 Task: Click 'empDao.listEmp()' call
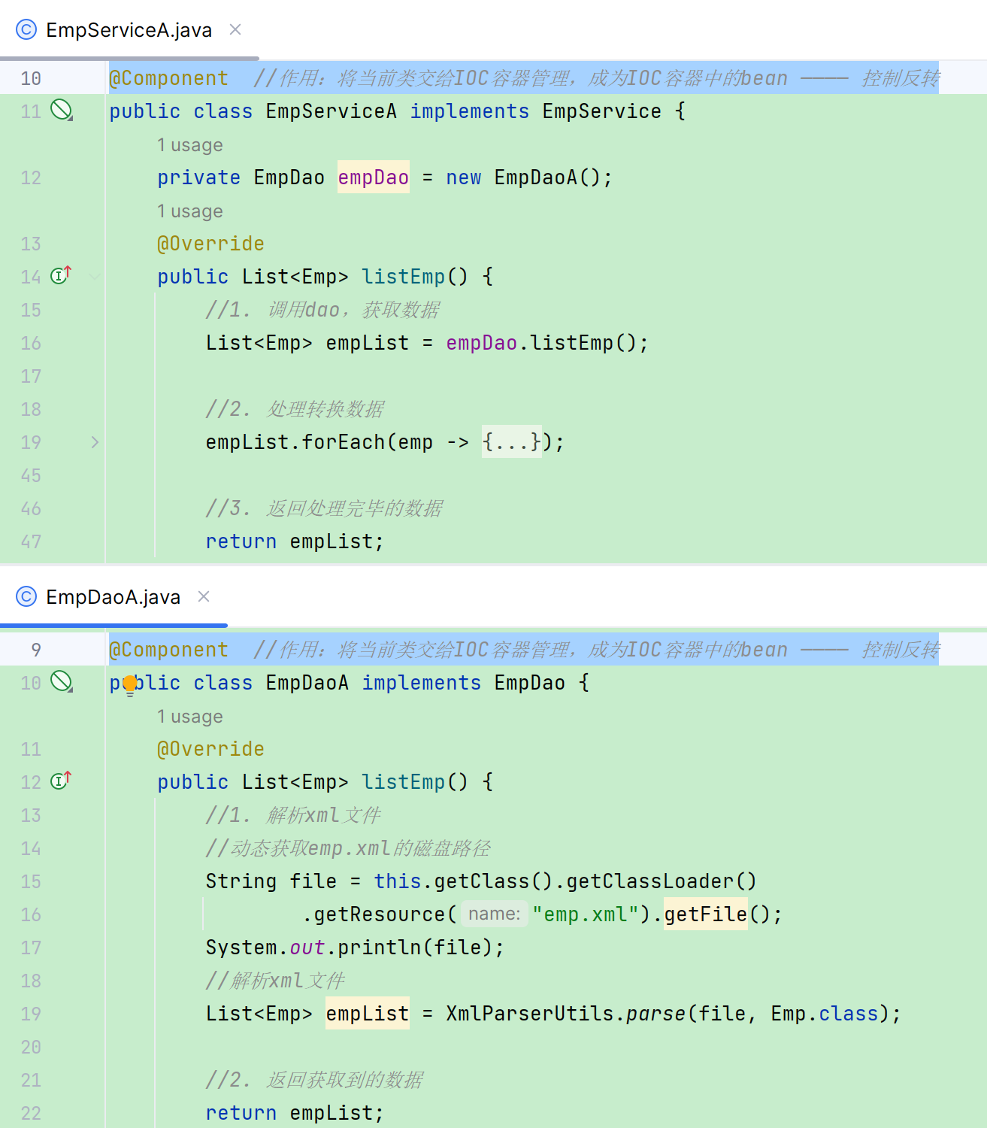pos(542,343)
